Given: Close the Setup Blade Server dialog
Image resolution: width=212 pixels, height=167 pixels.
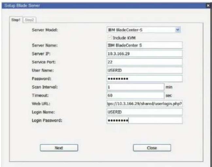Looking at the screenshot, I should pyautogui.click(x=208, y=6).
